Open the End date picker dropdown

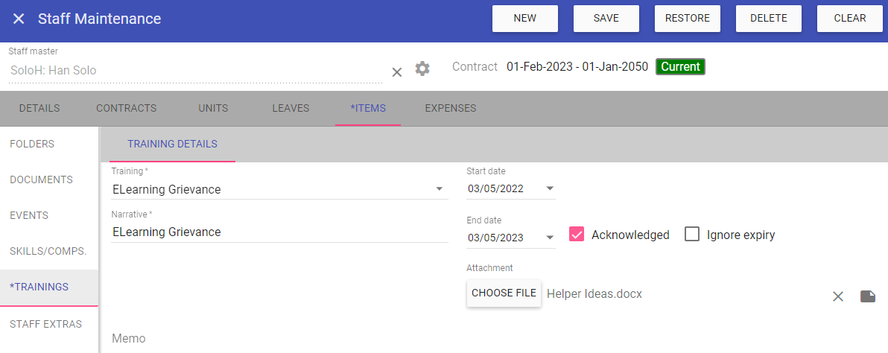coord(549,237)
